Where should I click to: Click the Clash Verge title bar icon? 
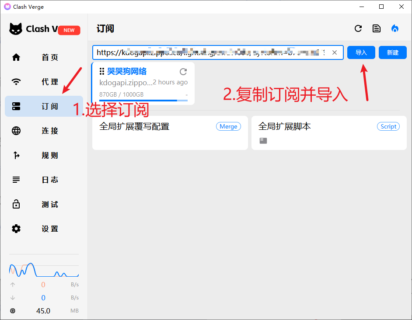pyautogui.click(x=7, y=7)
